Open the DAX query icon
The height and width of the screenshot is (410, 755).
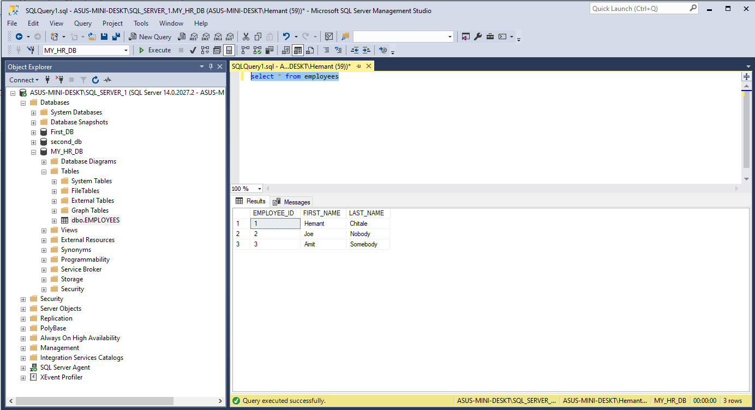tap(230, 37)
